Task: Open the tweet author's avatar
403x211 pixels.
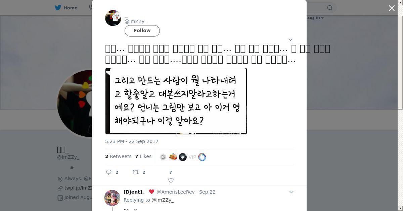Action: point(113,18)
